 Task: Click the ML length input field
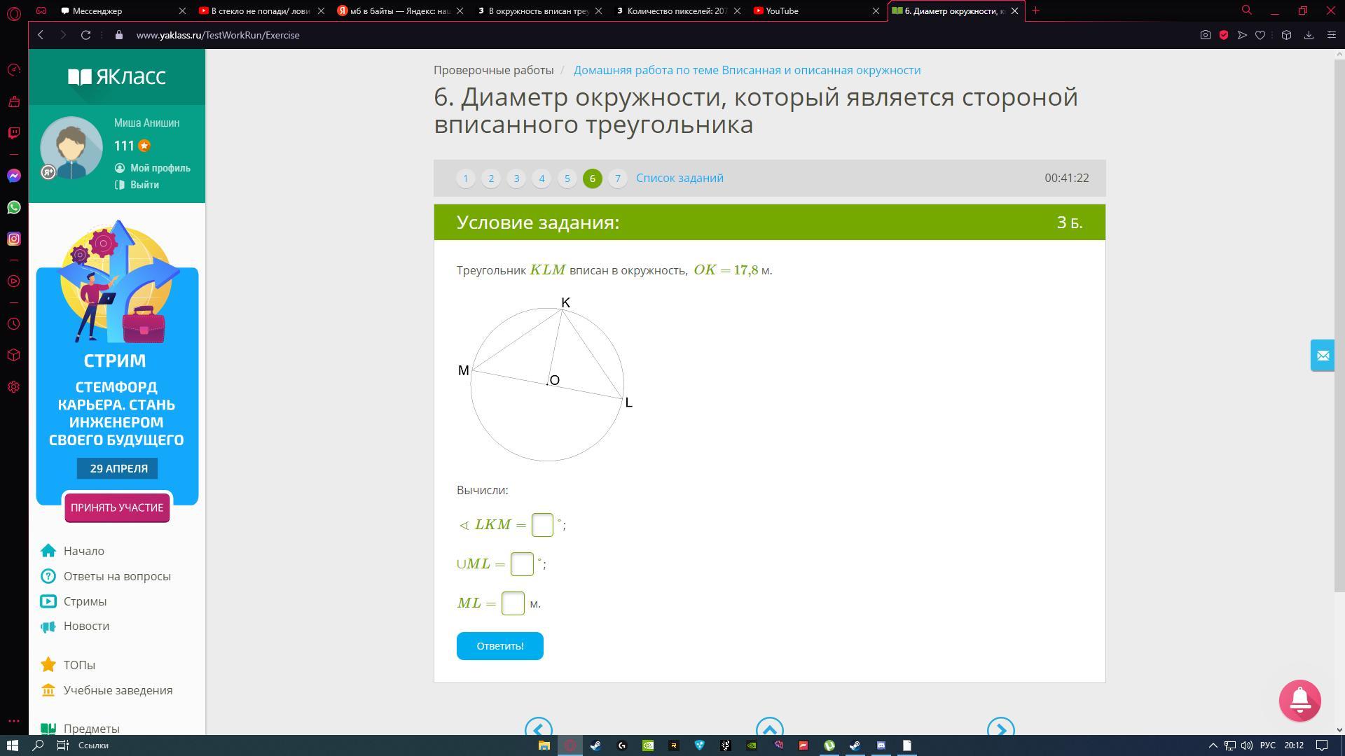coord(513,603)
